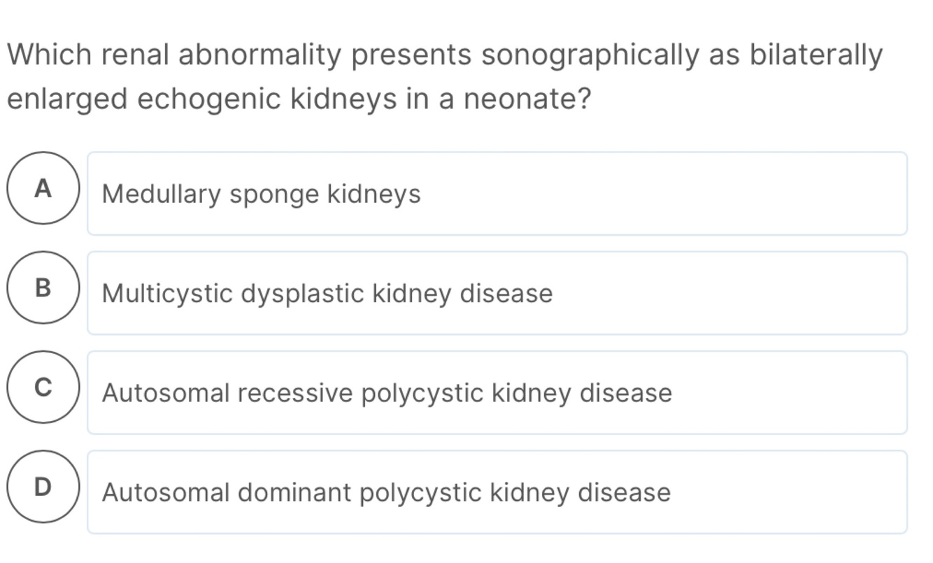Select radio option C circle
Image resolution: width=933 pixels, height=563 pixels.
point(43,387)
